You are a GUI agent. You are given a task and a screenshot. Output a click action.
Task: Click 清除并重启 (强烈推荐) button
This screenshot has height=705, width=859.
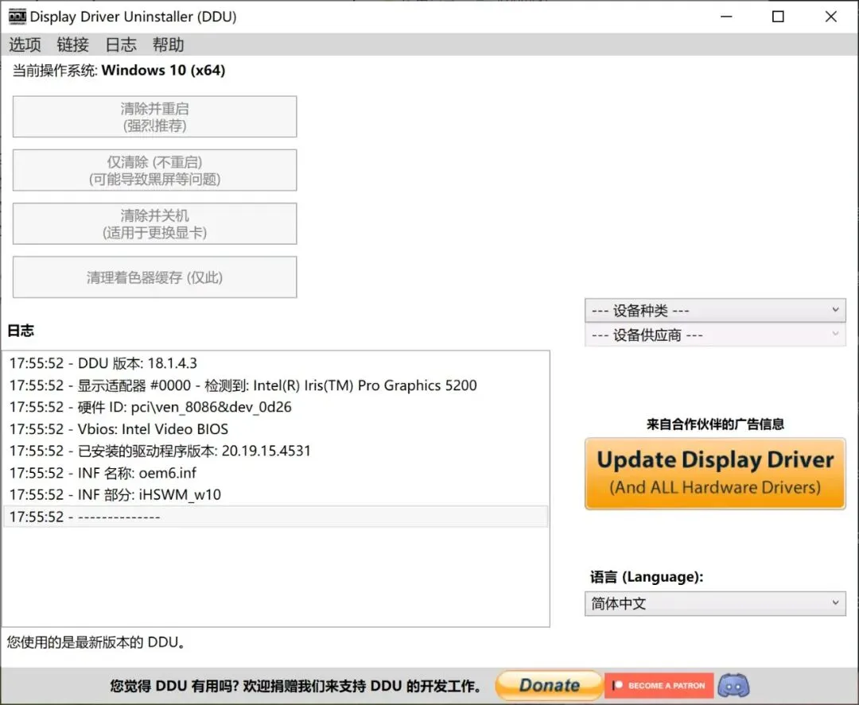point(154,117)
